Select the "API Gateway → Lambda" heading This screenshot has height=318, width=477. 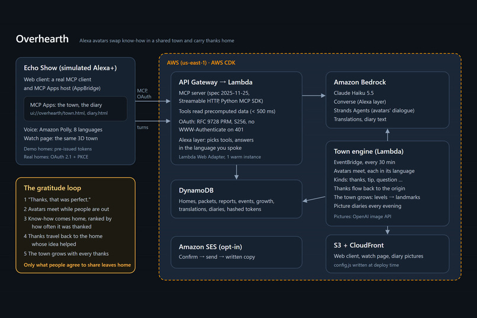[215, 82]
